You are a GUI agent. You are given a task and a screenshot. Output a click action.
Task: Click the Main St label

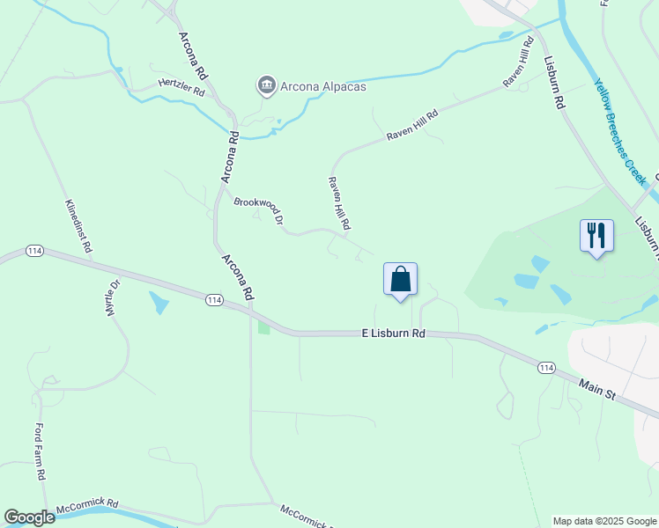[596, 389]
